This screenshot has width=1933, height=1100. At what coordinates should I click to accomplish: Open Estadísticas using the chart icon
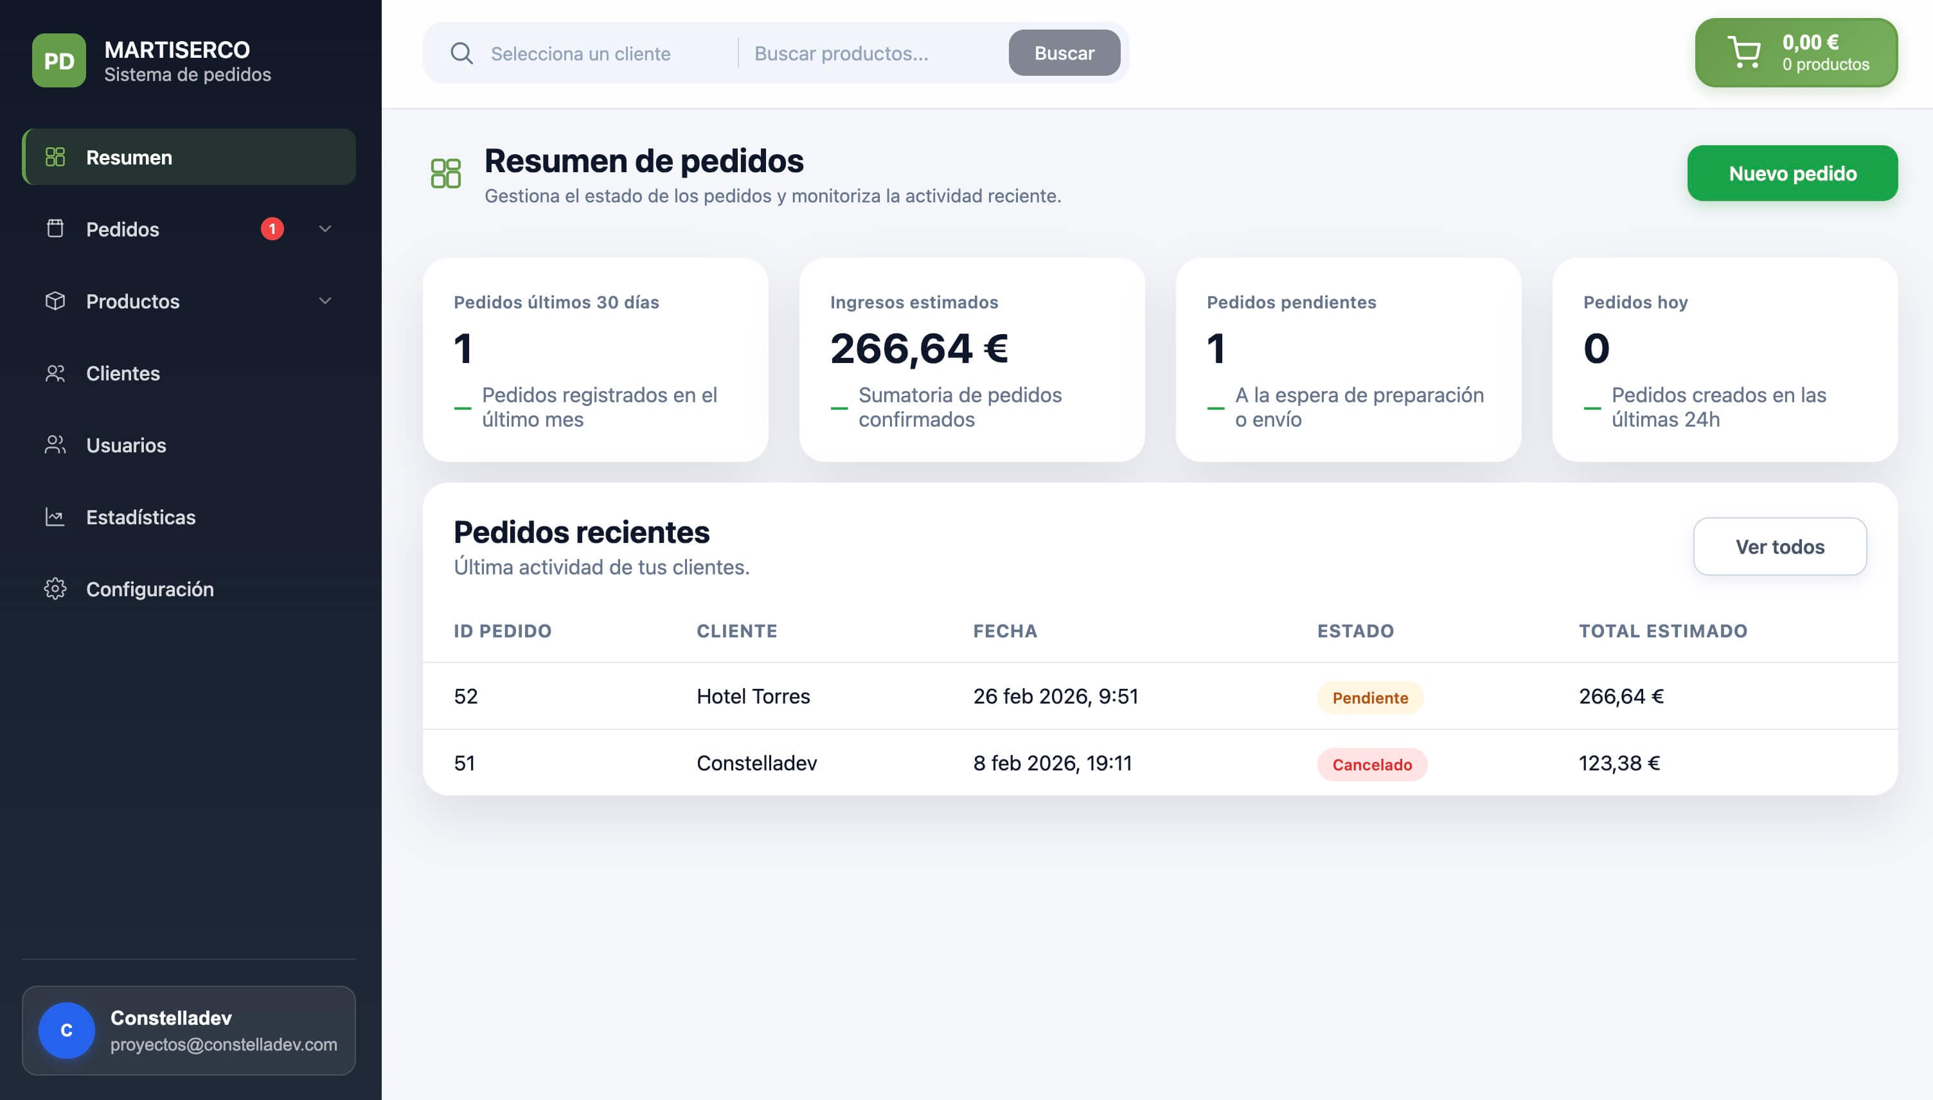click(x=55, y=517)
